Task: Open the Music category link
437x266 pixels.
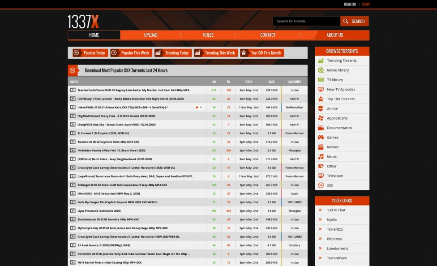Action: (332, 157)
